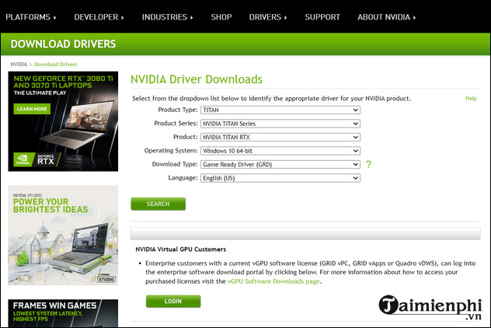Open the Language dropdown showing English (US)

[280, 178]
